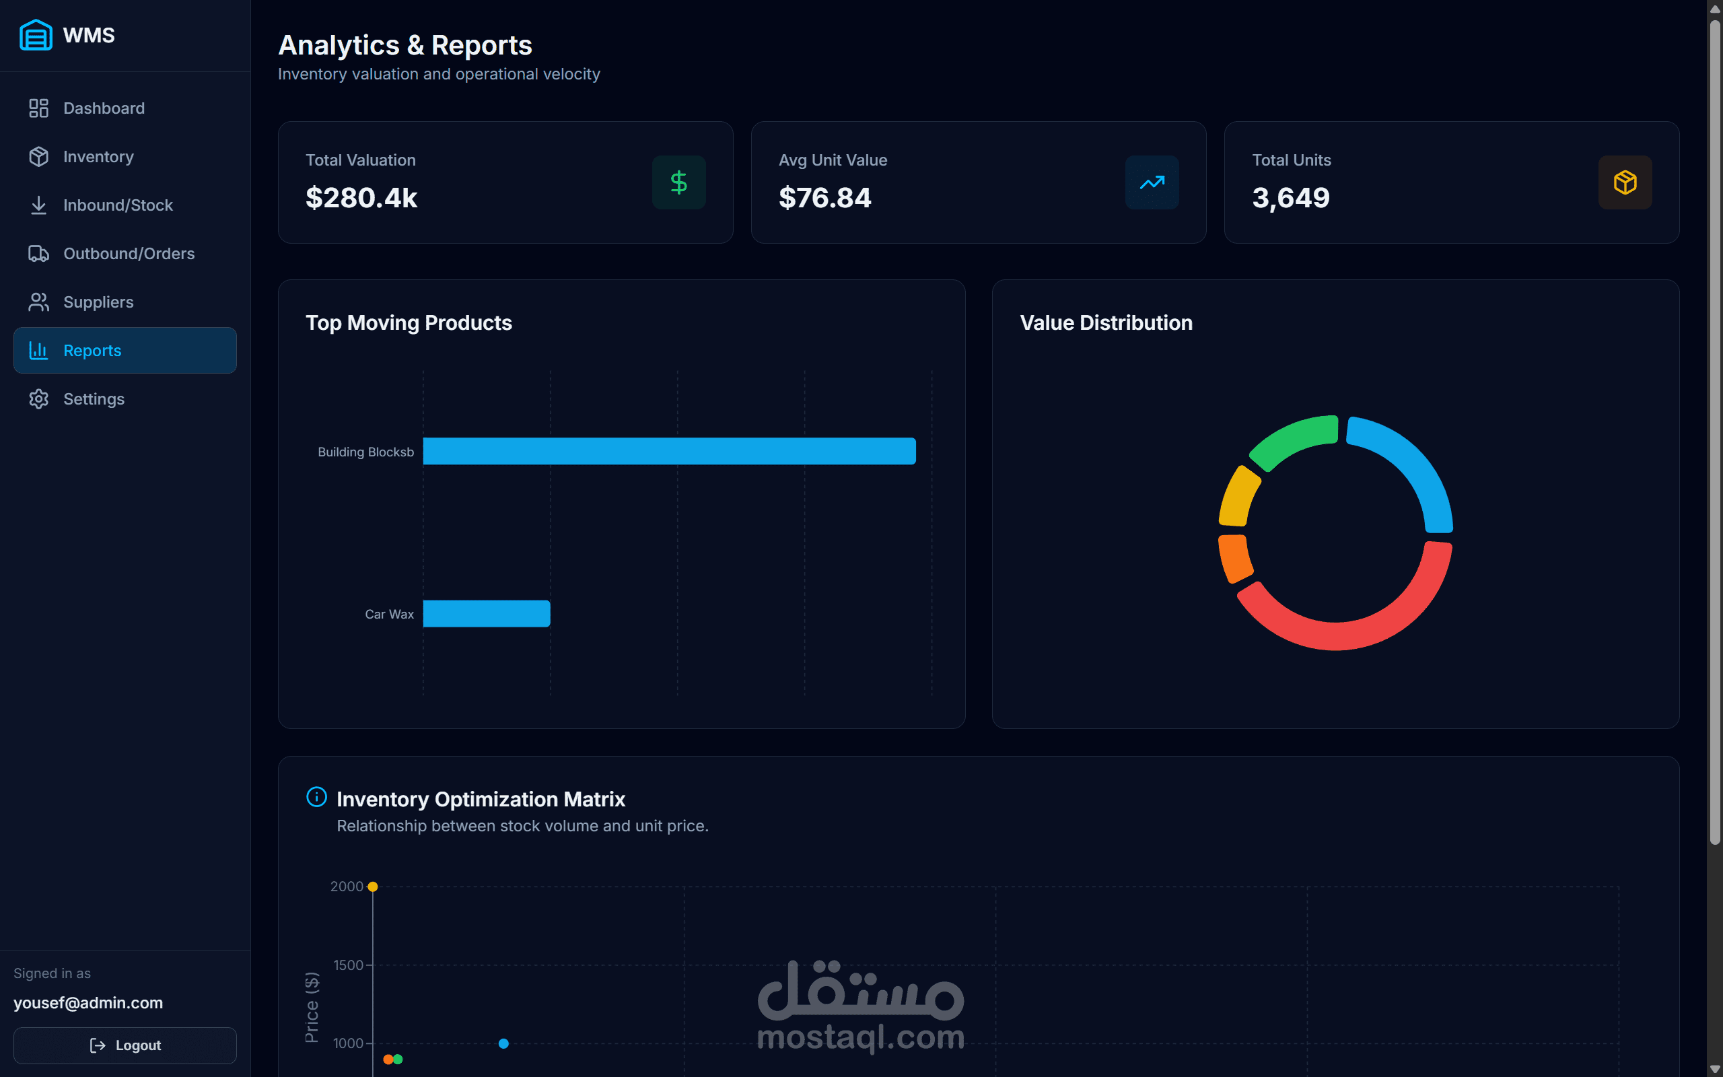The image size is (1723, 1077).
Task: Click the Settings gear icon
Action: click(x=38, y=399)
